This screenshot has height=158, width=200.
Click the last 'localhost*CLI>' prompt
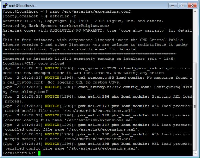tap(19, 153)
